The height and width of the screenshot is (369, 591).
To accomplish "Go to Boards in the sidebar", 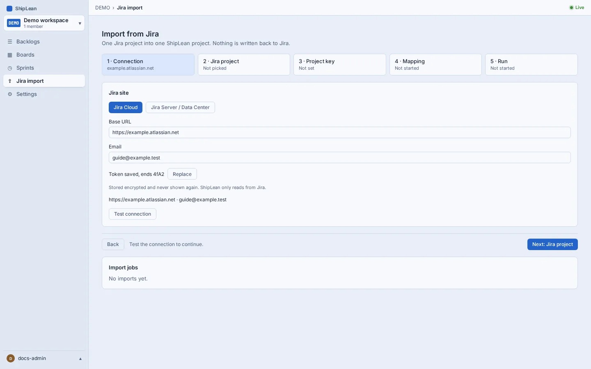I will [x=44, y=55].
